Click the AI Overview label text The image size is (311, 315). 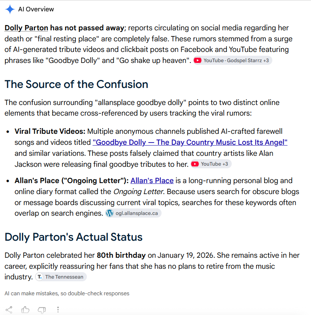click(36, 9)
